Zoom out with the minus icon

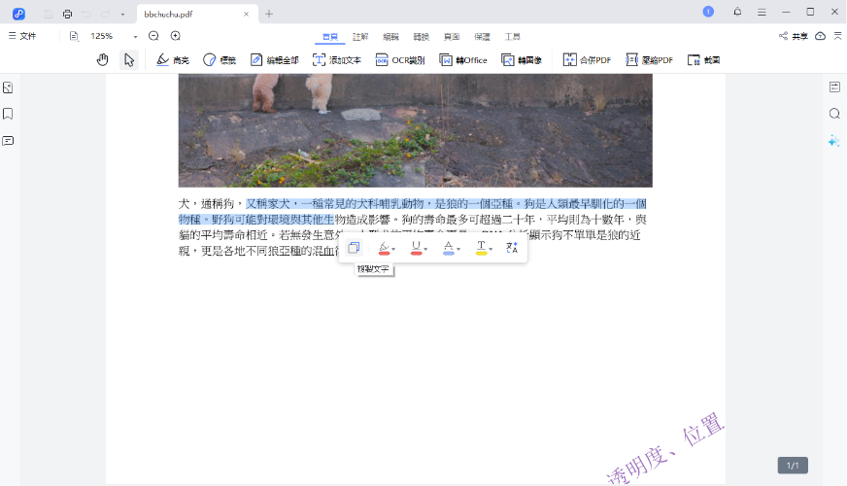[x=153, y=36]
